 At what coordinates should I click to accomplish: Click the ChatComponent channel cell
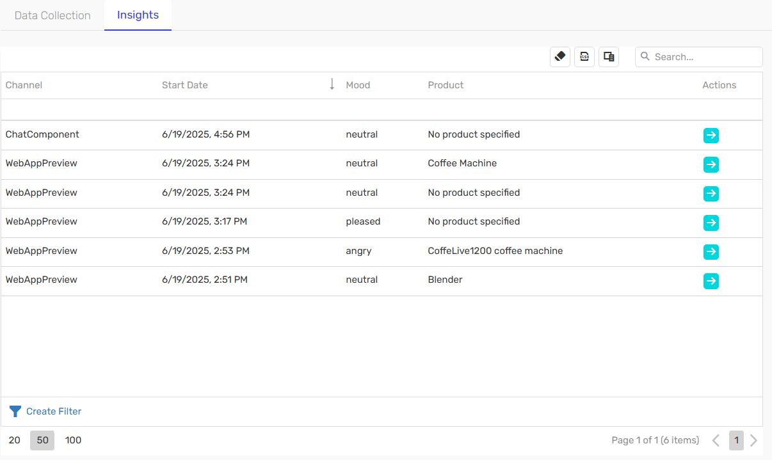[x=42, y=134]
